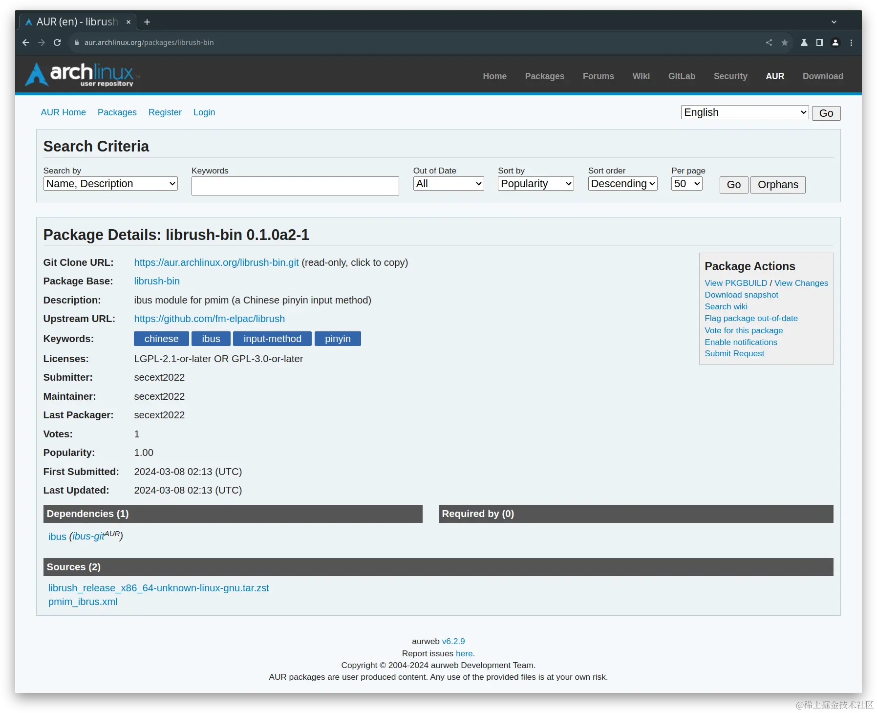Click Submit Request
This screenshot has width=877, height=713.
[x=734, y=353]
